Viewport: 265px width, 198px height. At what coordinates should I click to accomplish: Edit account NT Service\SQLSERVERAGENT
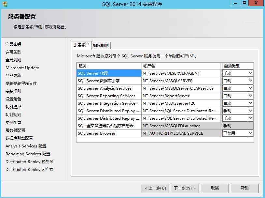click(181, 73)
